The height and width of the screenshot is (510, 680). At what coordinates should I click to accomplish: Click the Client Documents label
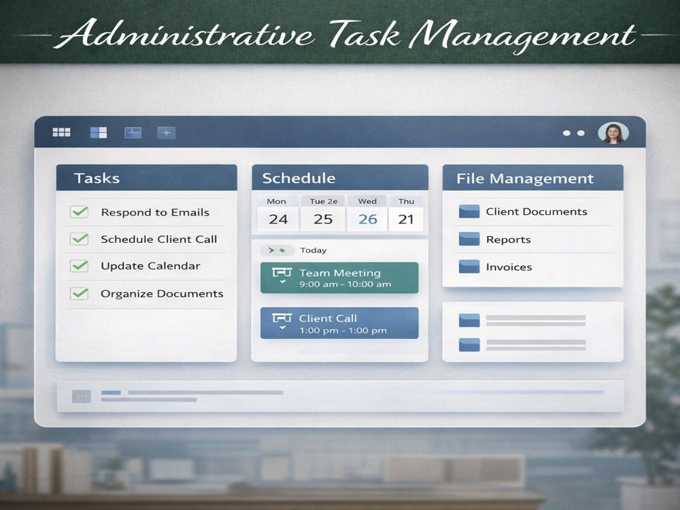(537, 211)
